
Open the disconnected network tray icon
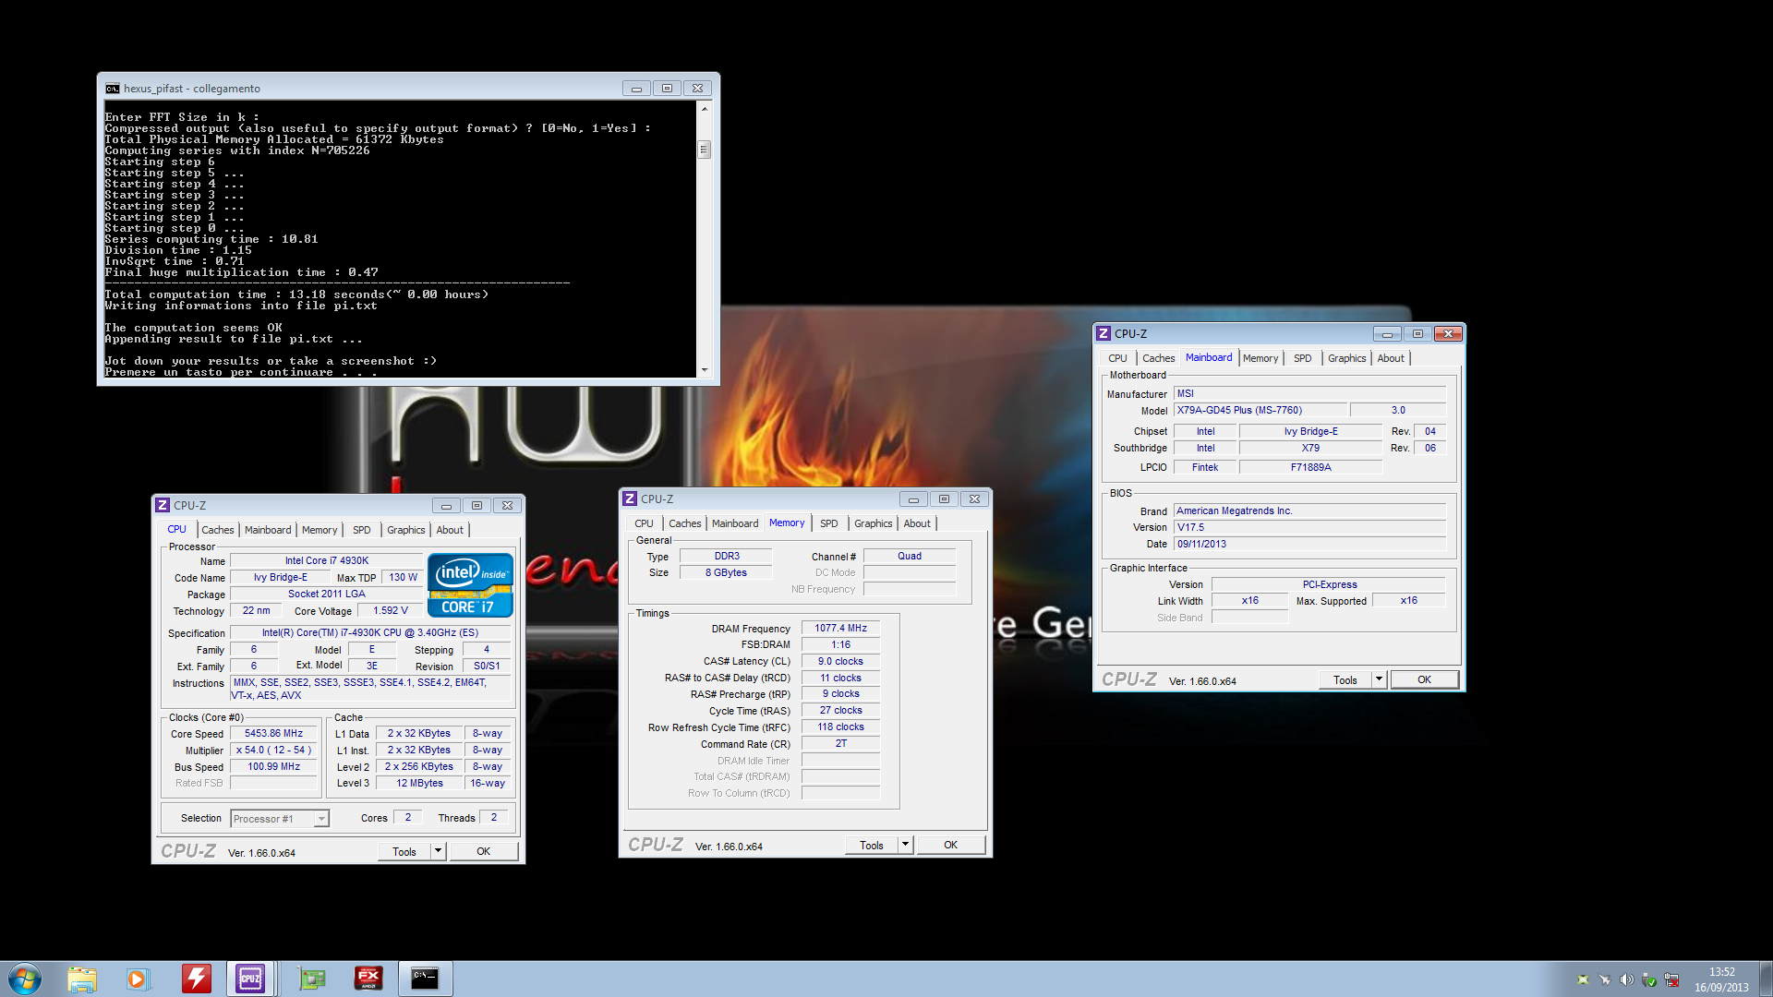(1671, 979)
